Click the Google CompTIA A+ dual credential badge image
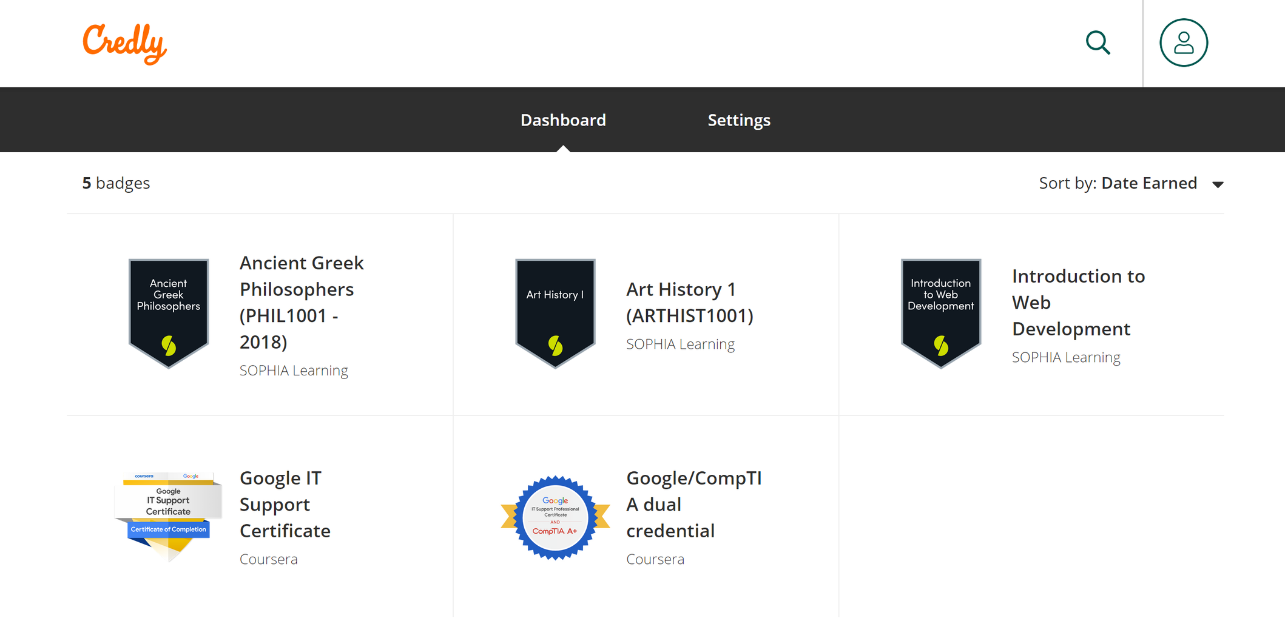Screen dimensions: 1285x621 (555, 517)
